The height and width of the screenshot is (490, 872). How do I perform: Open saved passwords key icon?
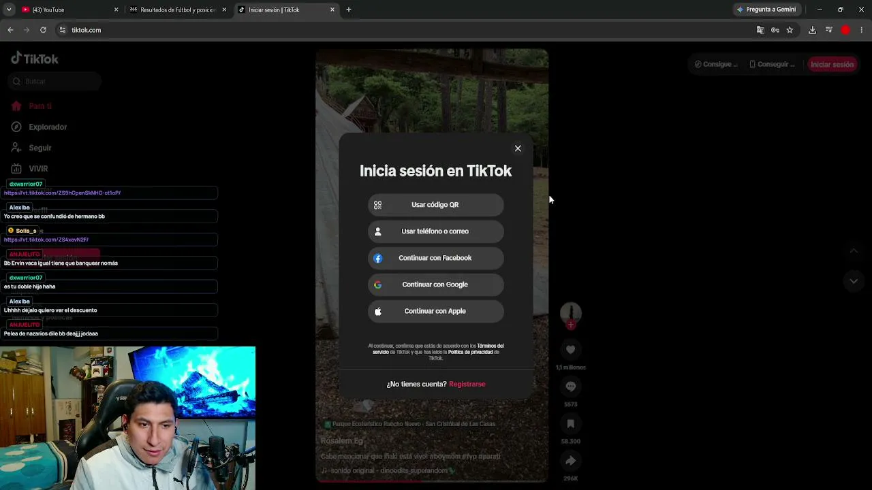point(775,30)
